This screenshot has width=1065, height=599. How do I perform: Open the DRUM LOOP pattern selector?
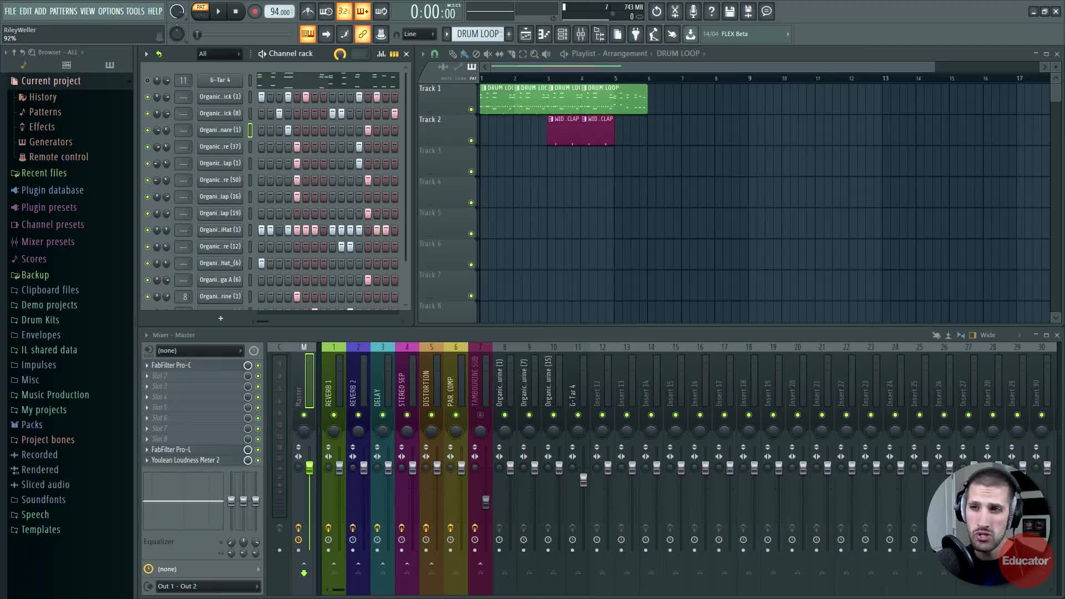point(477,34)
